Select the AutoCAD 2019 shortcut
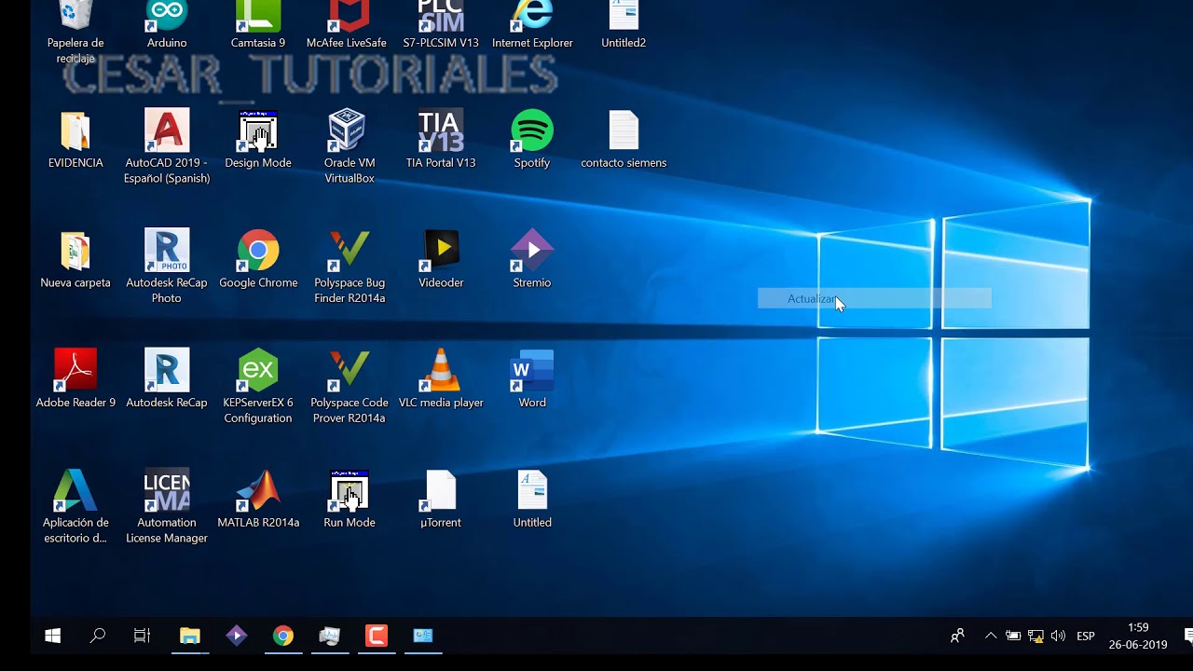This screenshot has height=671, width=1193. (167, 147)
